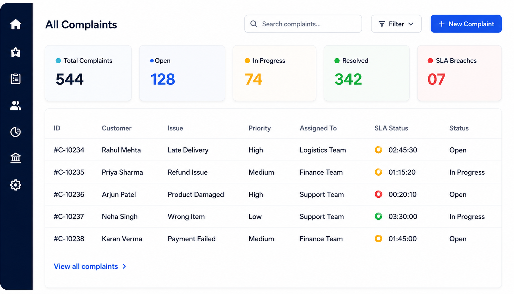Click SLA indicator for 01:15:20 row
This screenshot has width=514, height=294.
pos(378,172)
